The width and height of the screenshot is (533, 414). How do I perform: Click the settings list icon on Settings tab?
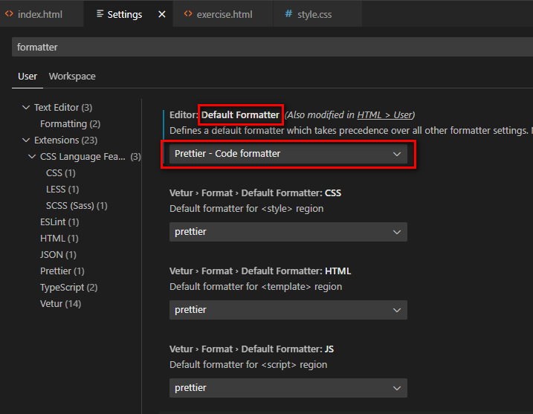(x=100, y=14)
